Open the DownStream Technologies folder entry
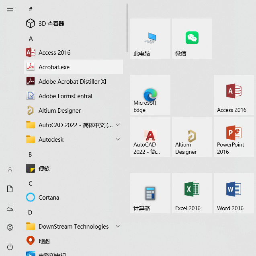Image resolution: width=256 pixels, height=256 pixels. coord(74,227)
